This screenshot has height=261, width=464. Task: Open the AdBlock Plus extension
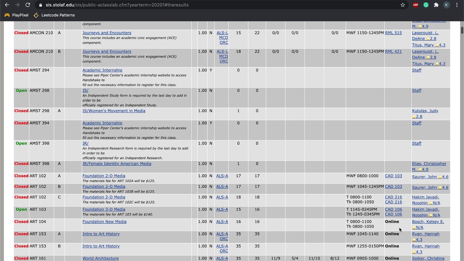(x=415, y=5)
